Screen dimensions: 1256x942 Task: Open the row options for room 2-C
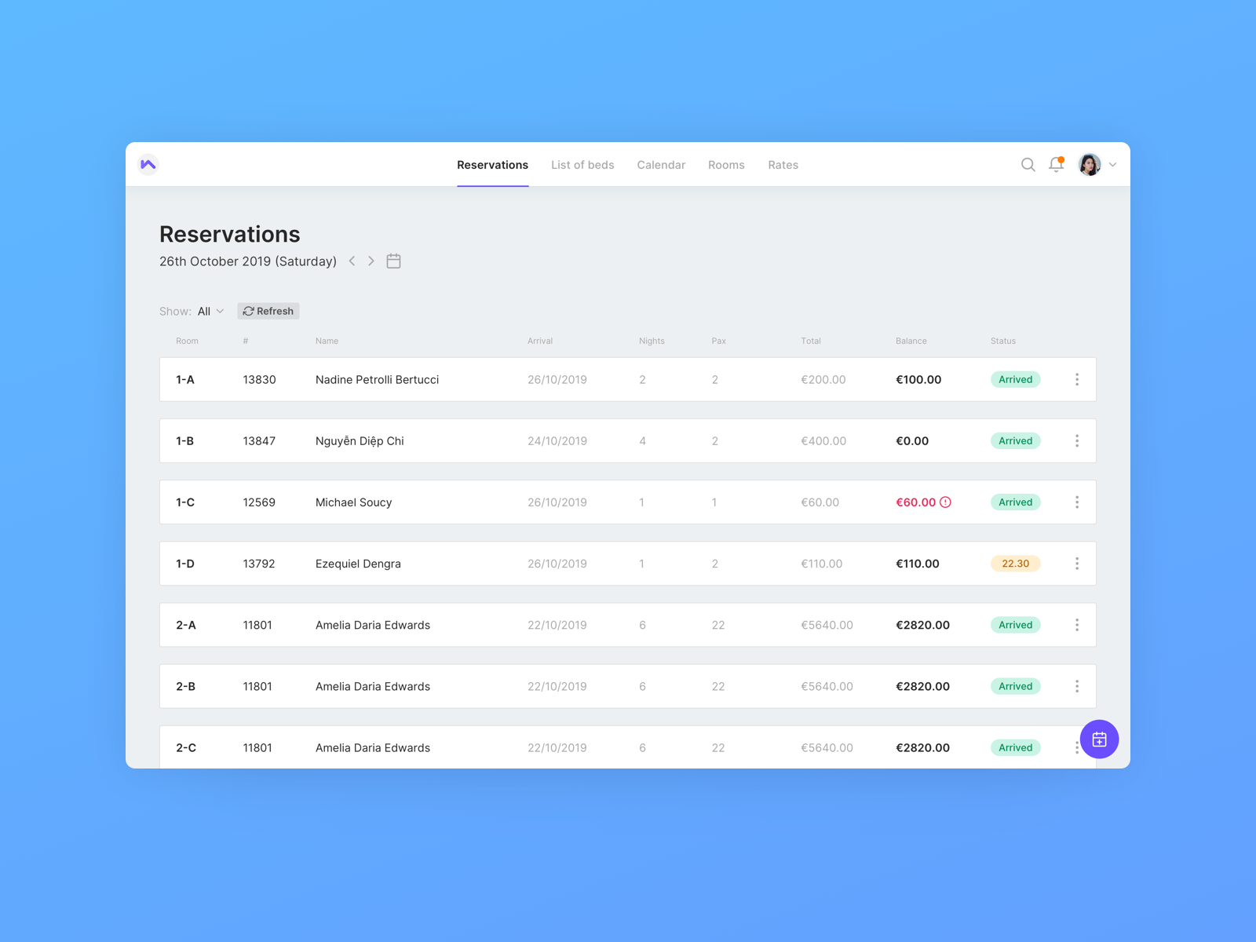click(1077, 747)
